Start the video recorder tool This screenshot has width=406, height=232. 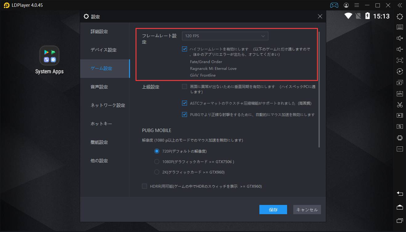click(400, 115)
